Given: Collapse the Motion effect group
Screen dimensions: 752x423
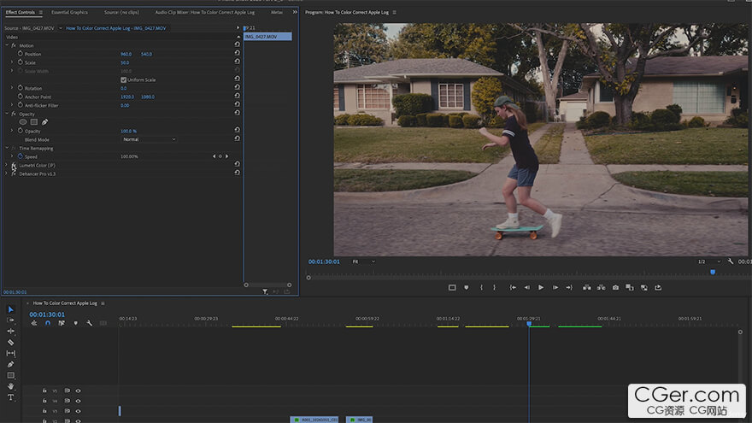Looking at the screenshot, I should click(x=7, y=45).
